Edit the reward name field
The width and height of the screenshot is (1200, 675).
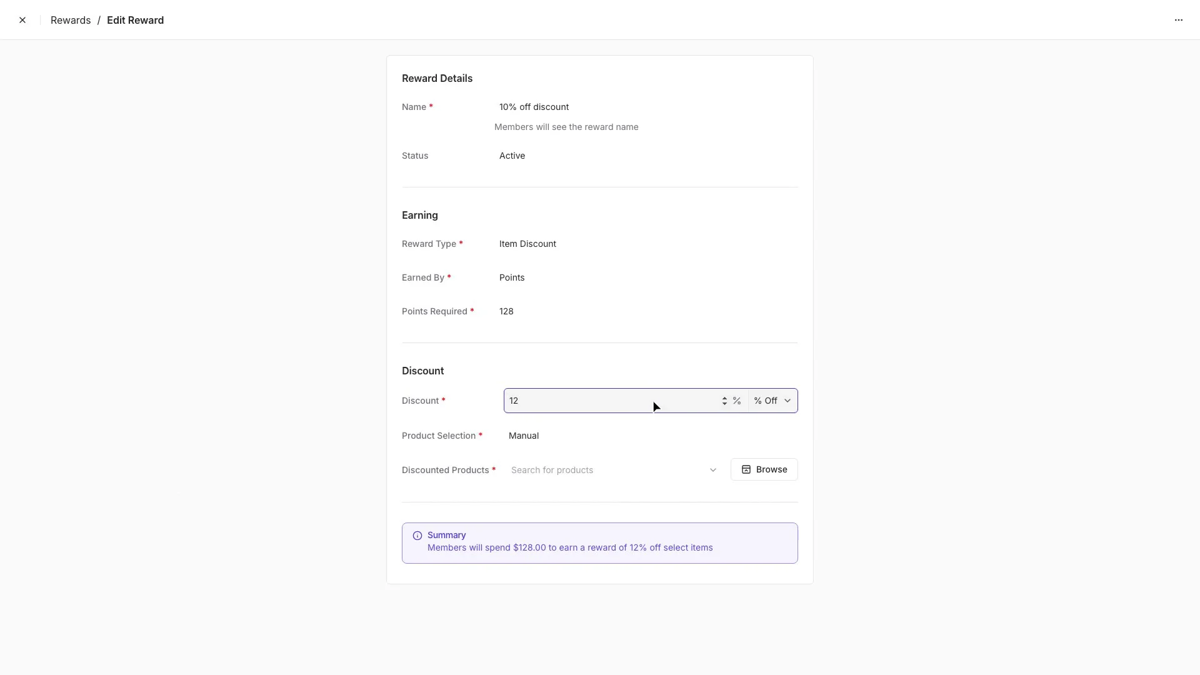point(646,107)
